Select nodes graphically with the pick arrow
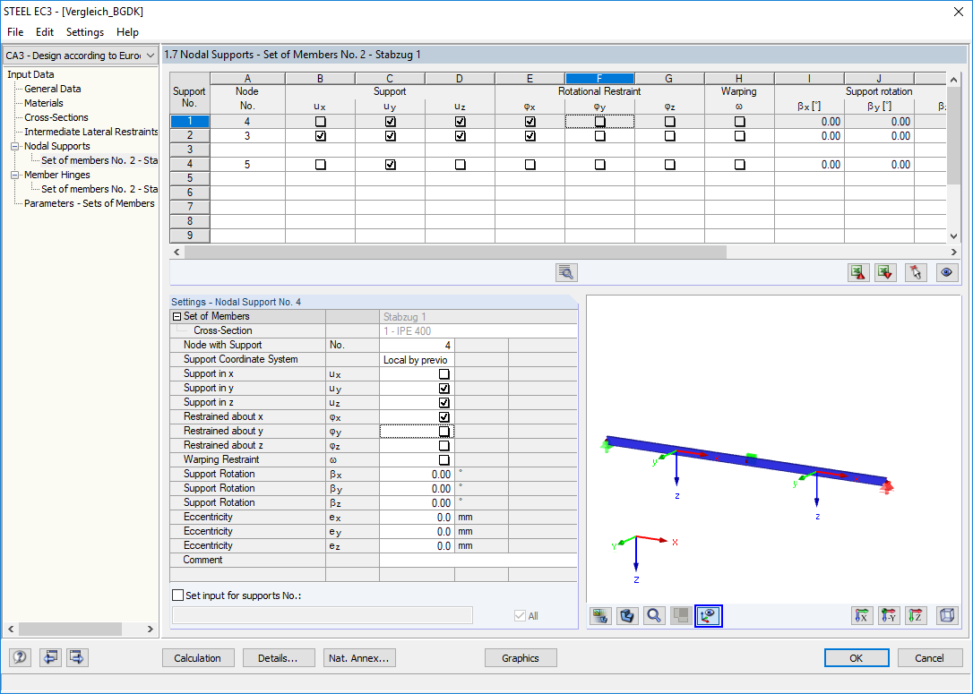Viewport: 973px width, 694px height. (x=916, y=272)
